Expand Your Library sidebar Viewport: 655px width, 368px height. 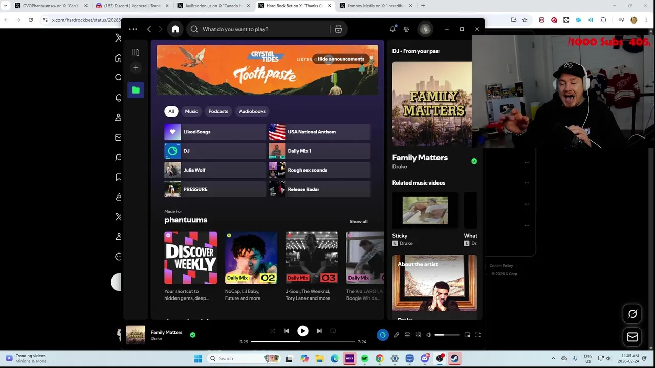tap(136, 52)
